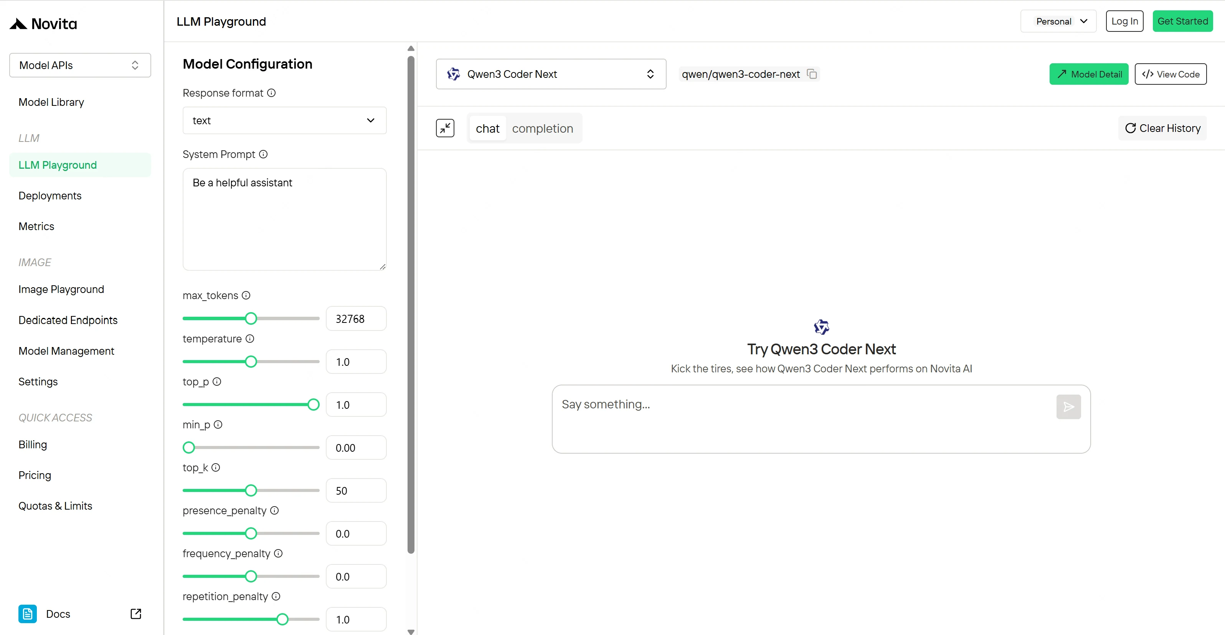Open the Personal workspace dropdown
Viewport: 1225px width, 635px height.
pyautogui.click(x=1058, y=21)
